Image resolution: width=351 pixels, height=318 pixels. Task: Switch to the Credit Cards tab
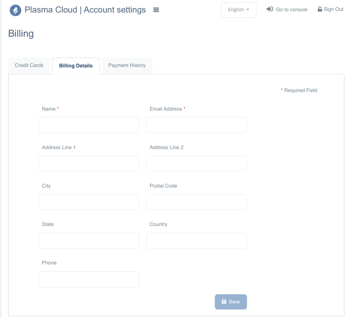pos(29,65)
